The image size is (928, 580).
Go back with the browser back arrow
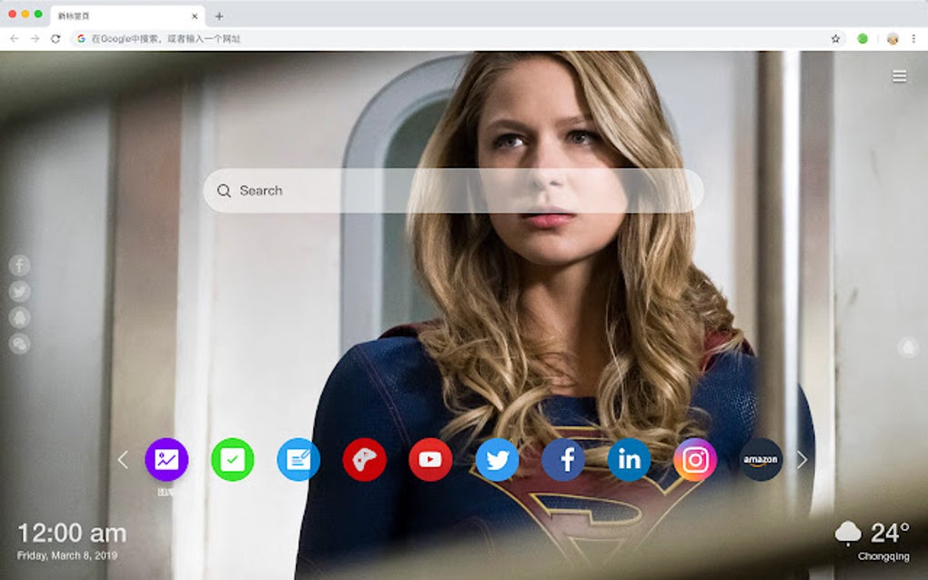point(15,38)
